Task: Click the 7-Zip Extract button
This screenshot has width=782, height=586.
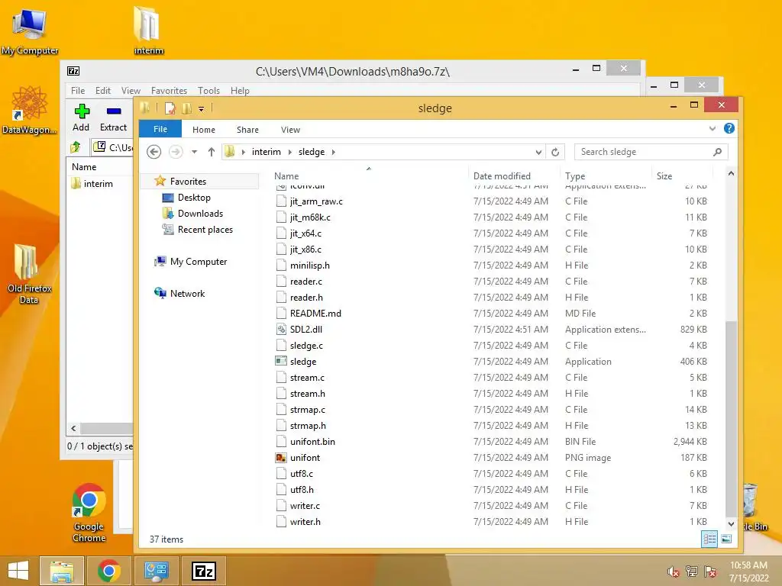Action: [x=113, y=118]
